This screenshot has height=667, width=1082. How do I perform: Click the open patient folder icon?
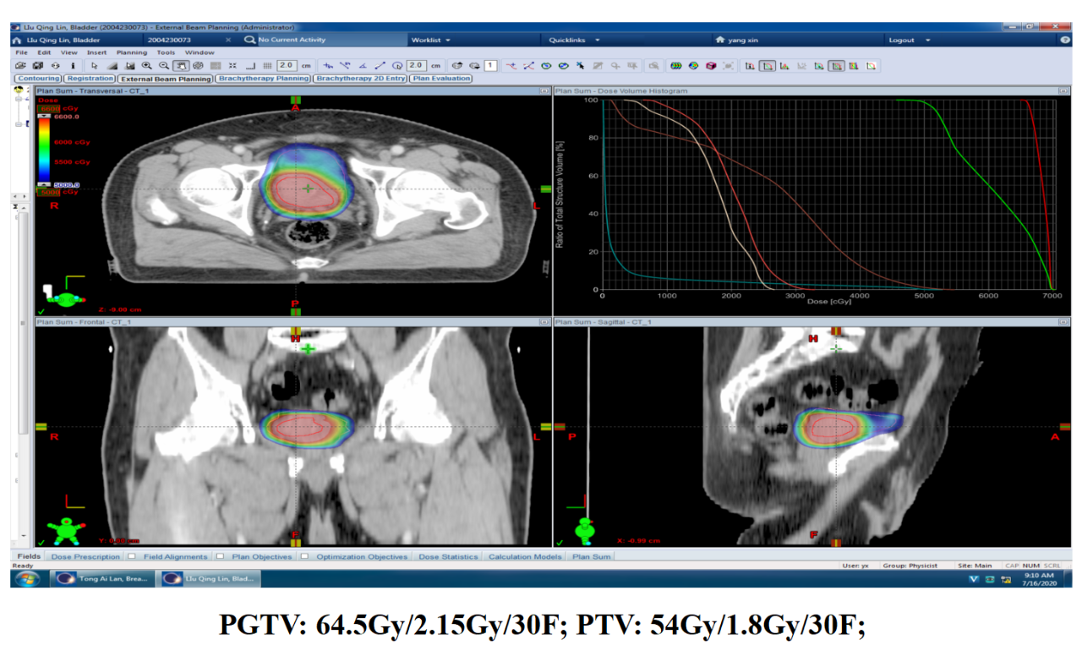[20, 65]
